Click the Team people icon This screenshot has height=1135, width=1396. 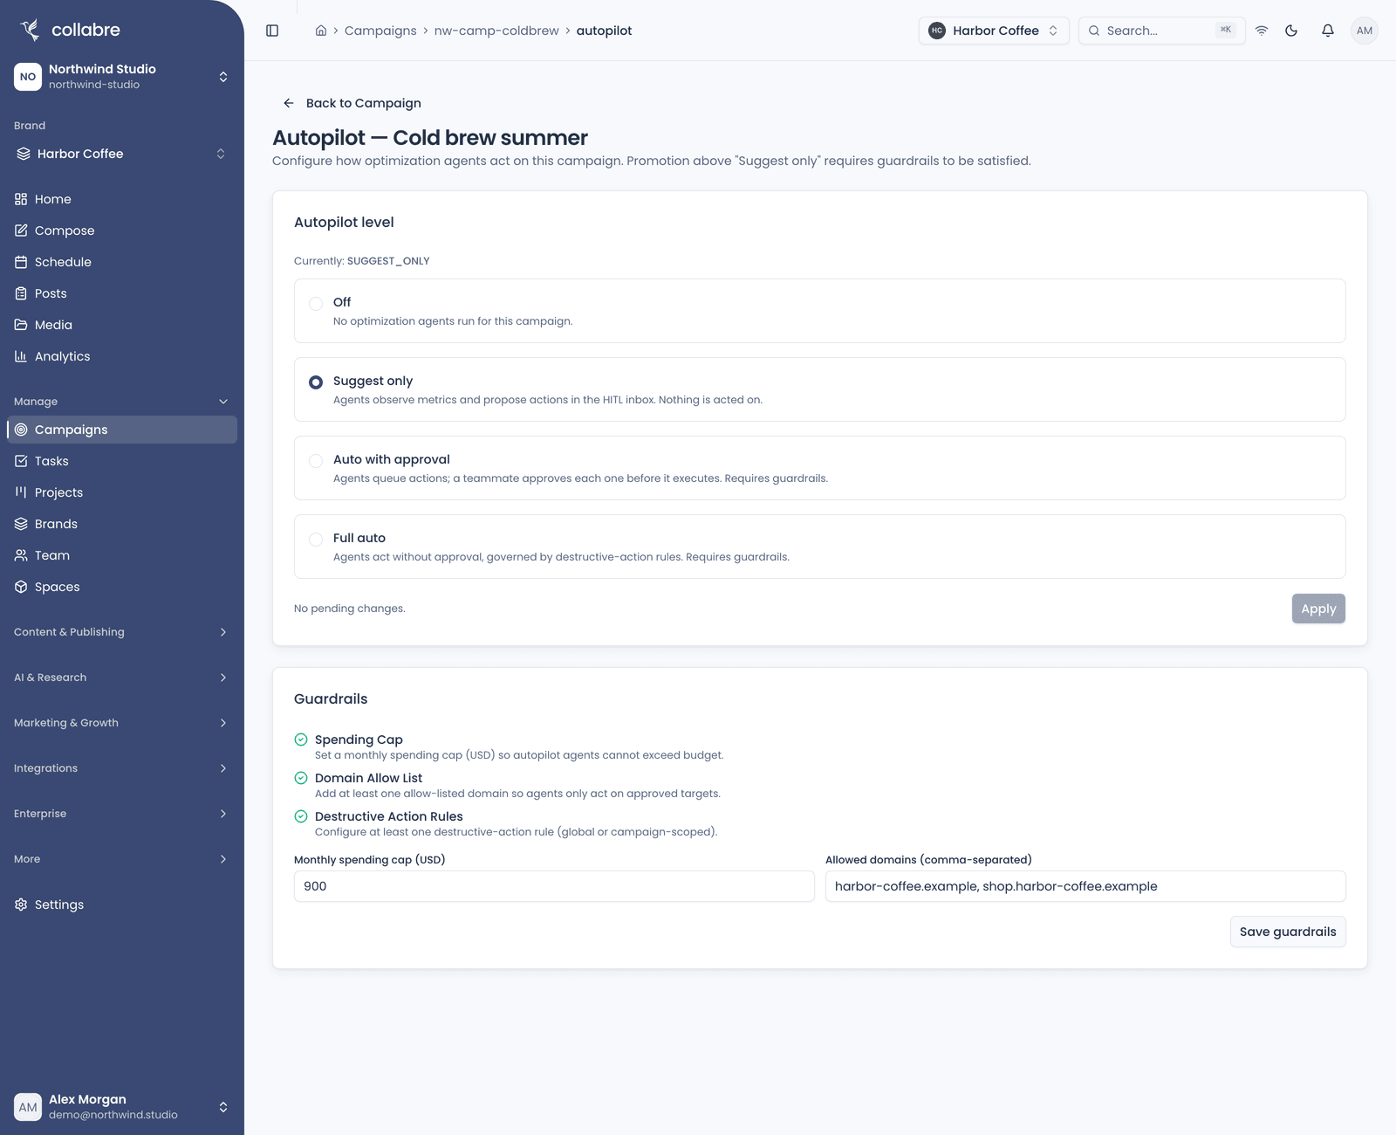(21, 555)
